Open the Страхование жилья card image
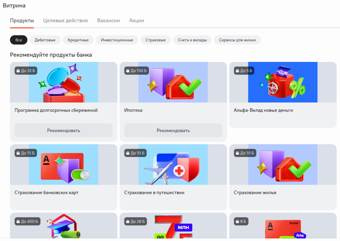The height and width of the screenshot is (241, 340). click(283, 164)
